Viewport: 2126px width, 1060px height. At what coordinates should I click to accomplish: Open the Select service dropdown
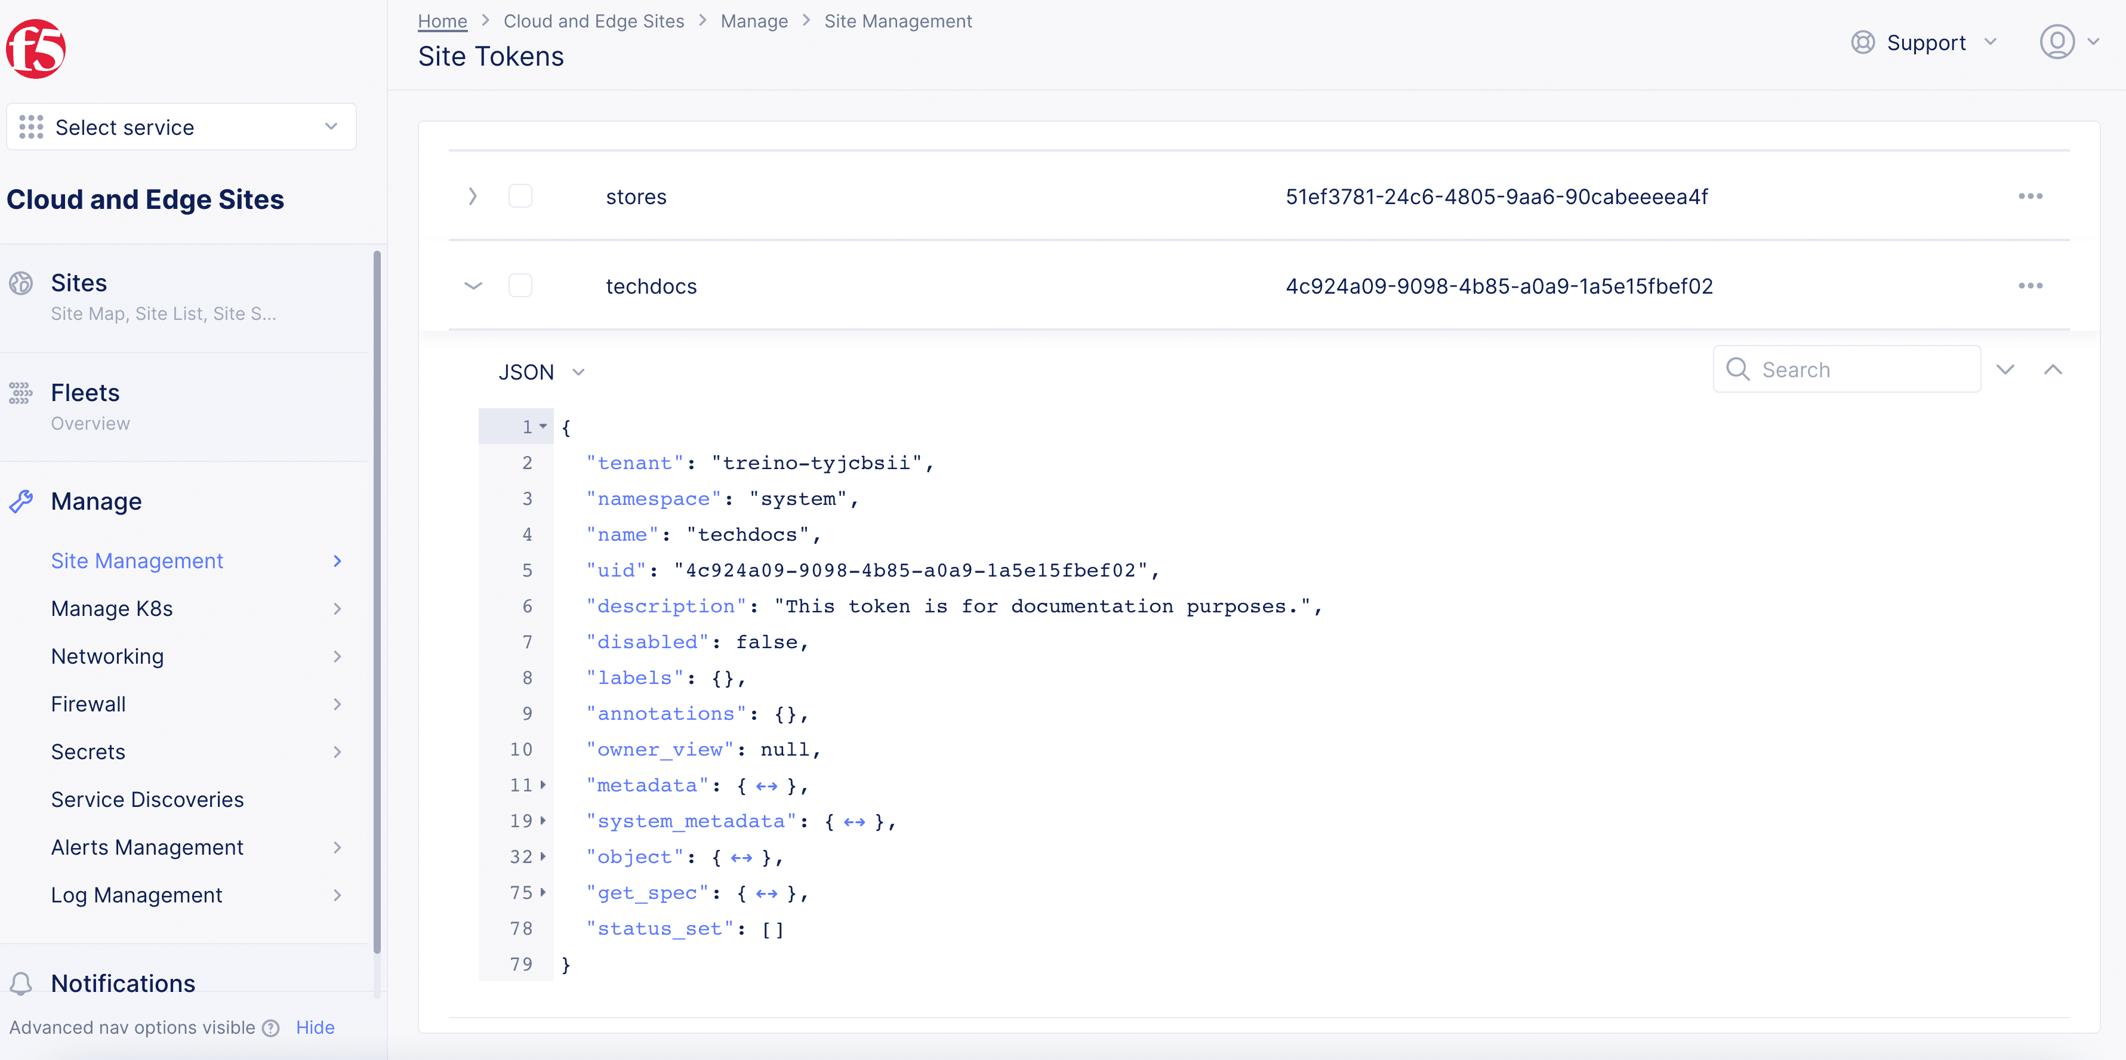click(x=181, y=127)
